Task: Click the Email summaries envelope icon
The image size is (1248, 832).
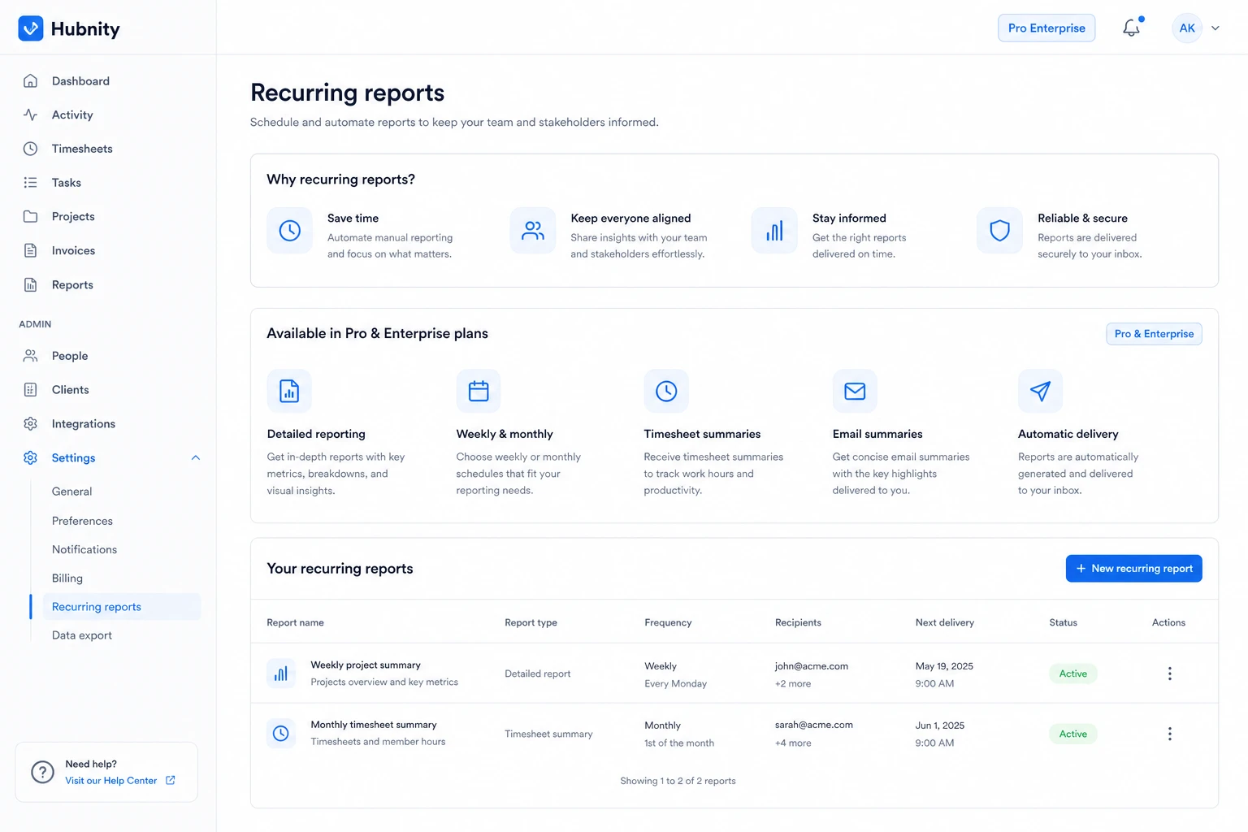Action: click(x=855, y=392)
